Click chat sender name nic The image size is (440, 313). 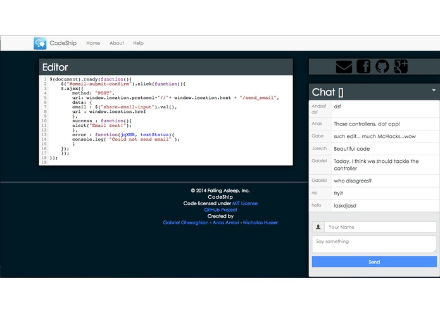click(314, 193)
